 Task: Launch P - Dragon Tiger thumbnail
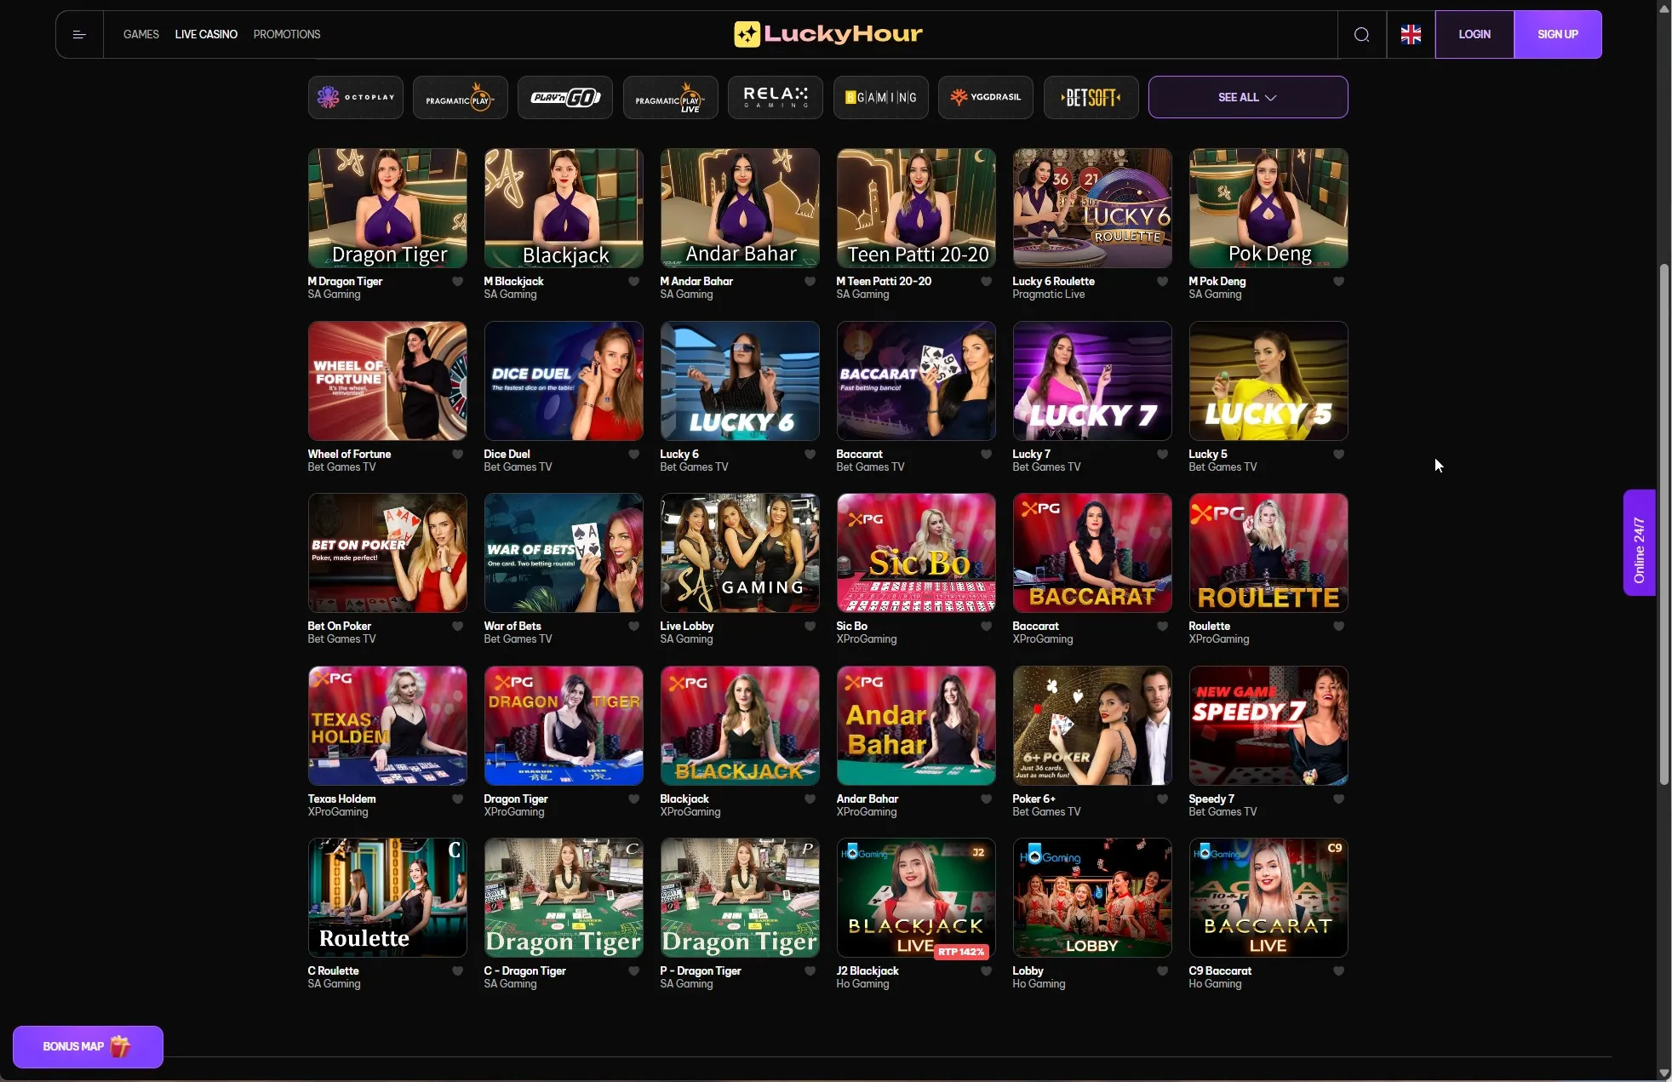pos(740,898)
